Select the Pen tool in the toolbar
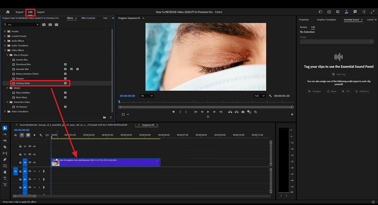This screenshot has width=378, height=205. pos(5,159)
